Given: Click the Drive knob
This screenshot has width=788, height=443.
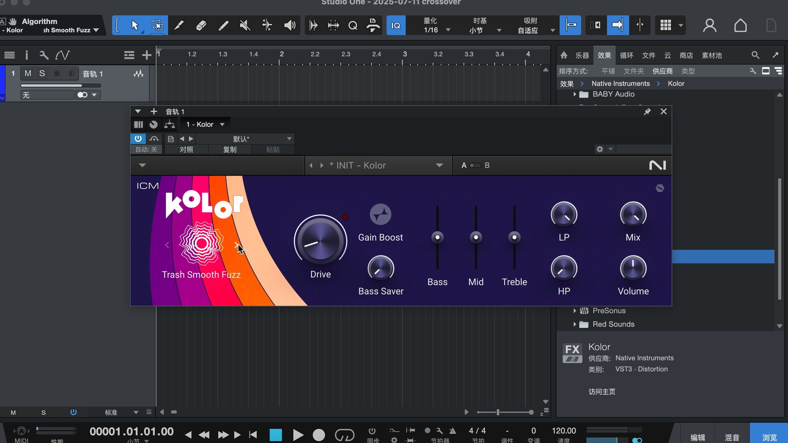Looking at the screenshot, I should click(321, 241).
